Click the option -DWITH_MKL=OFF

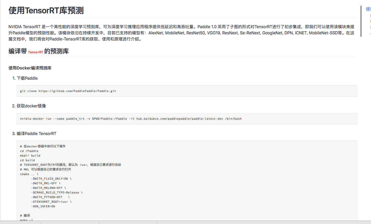[x=44, y=183]
